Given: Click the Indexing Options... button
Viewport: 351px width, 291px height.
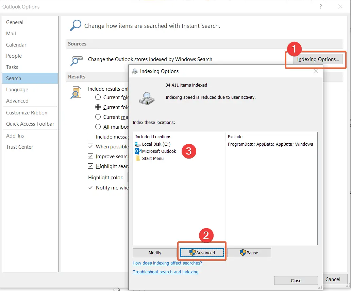Looking at the screenshot, I should tap(318, 59).
